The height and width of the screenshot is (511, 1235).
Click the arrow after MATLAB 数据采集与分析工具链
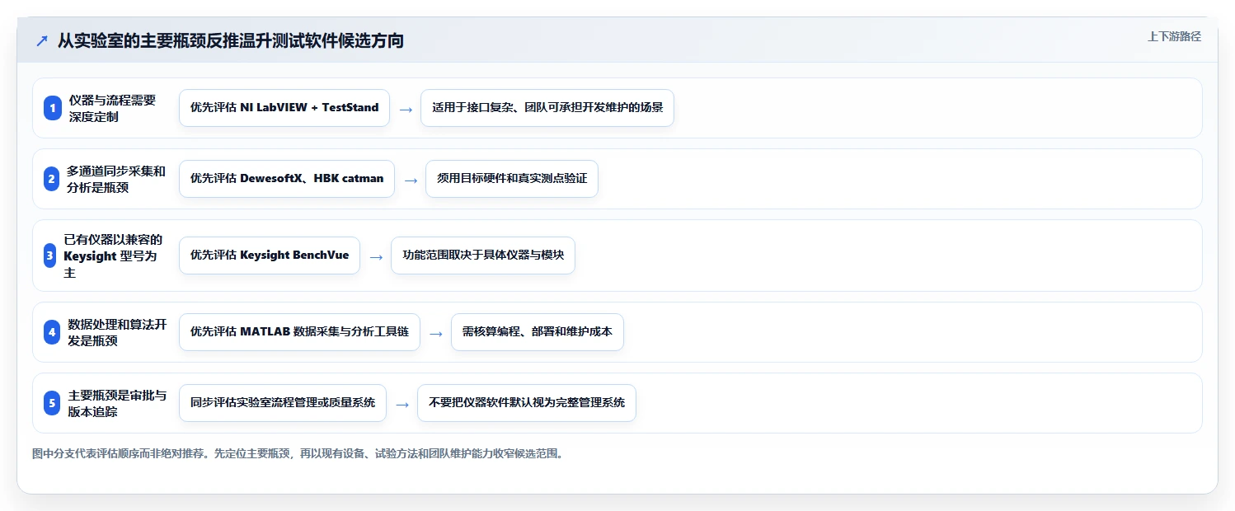pos(436,333)
